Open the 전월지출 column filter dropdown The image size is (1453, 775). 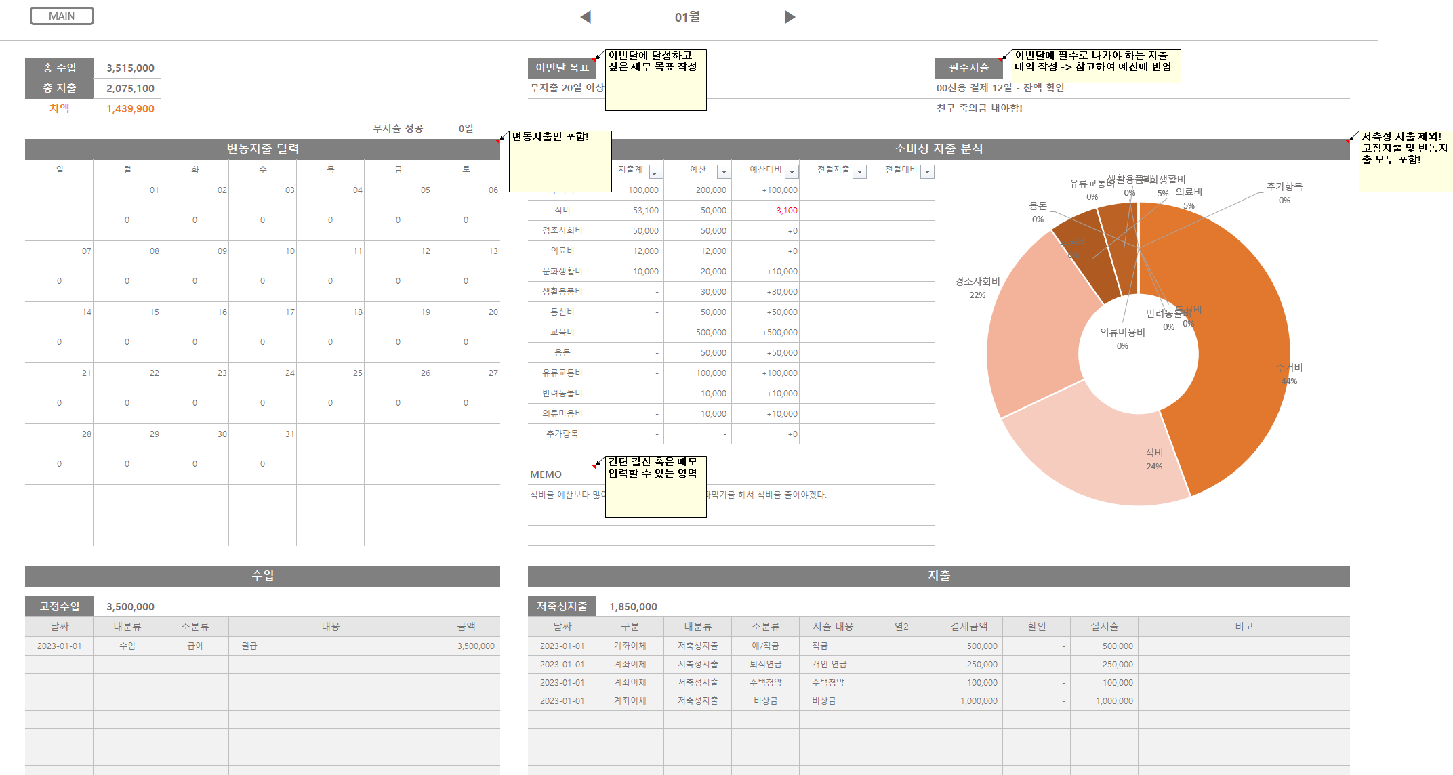pos(859,171)
